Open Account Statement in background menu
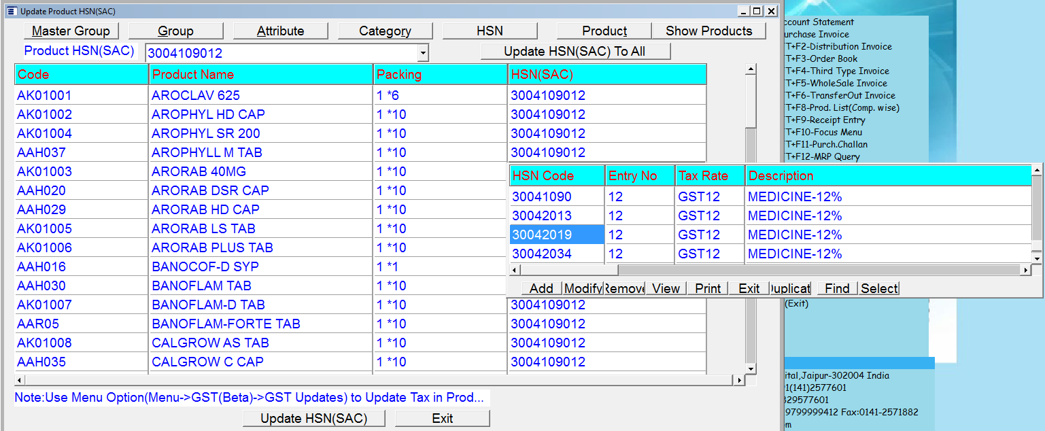Screen dimensions: 1045x431 click(x=819, y=22)
